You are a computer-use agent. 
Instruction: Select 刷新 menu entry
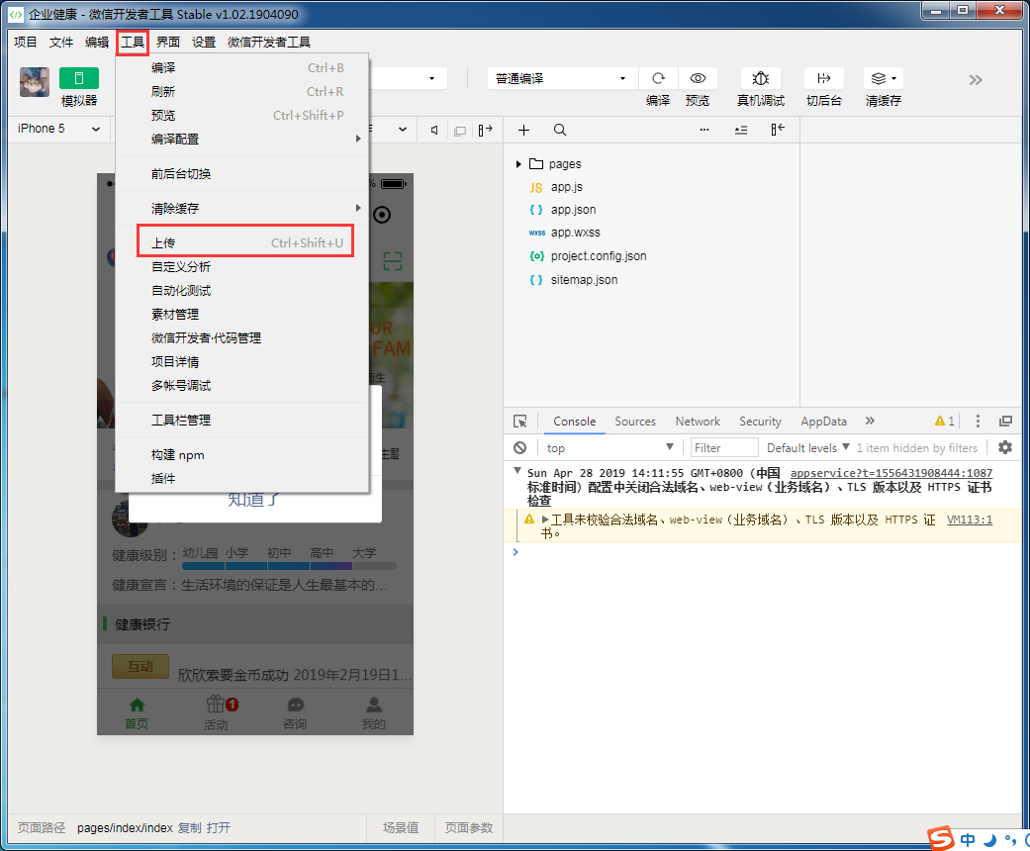point(241,91)
